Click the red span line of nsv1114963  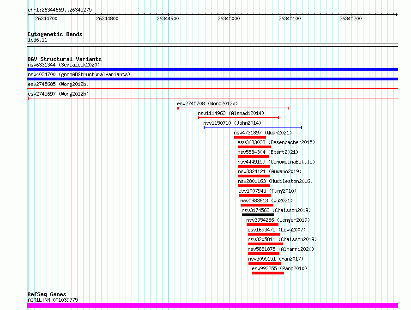[x=239, y=118]
